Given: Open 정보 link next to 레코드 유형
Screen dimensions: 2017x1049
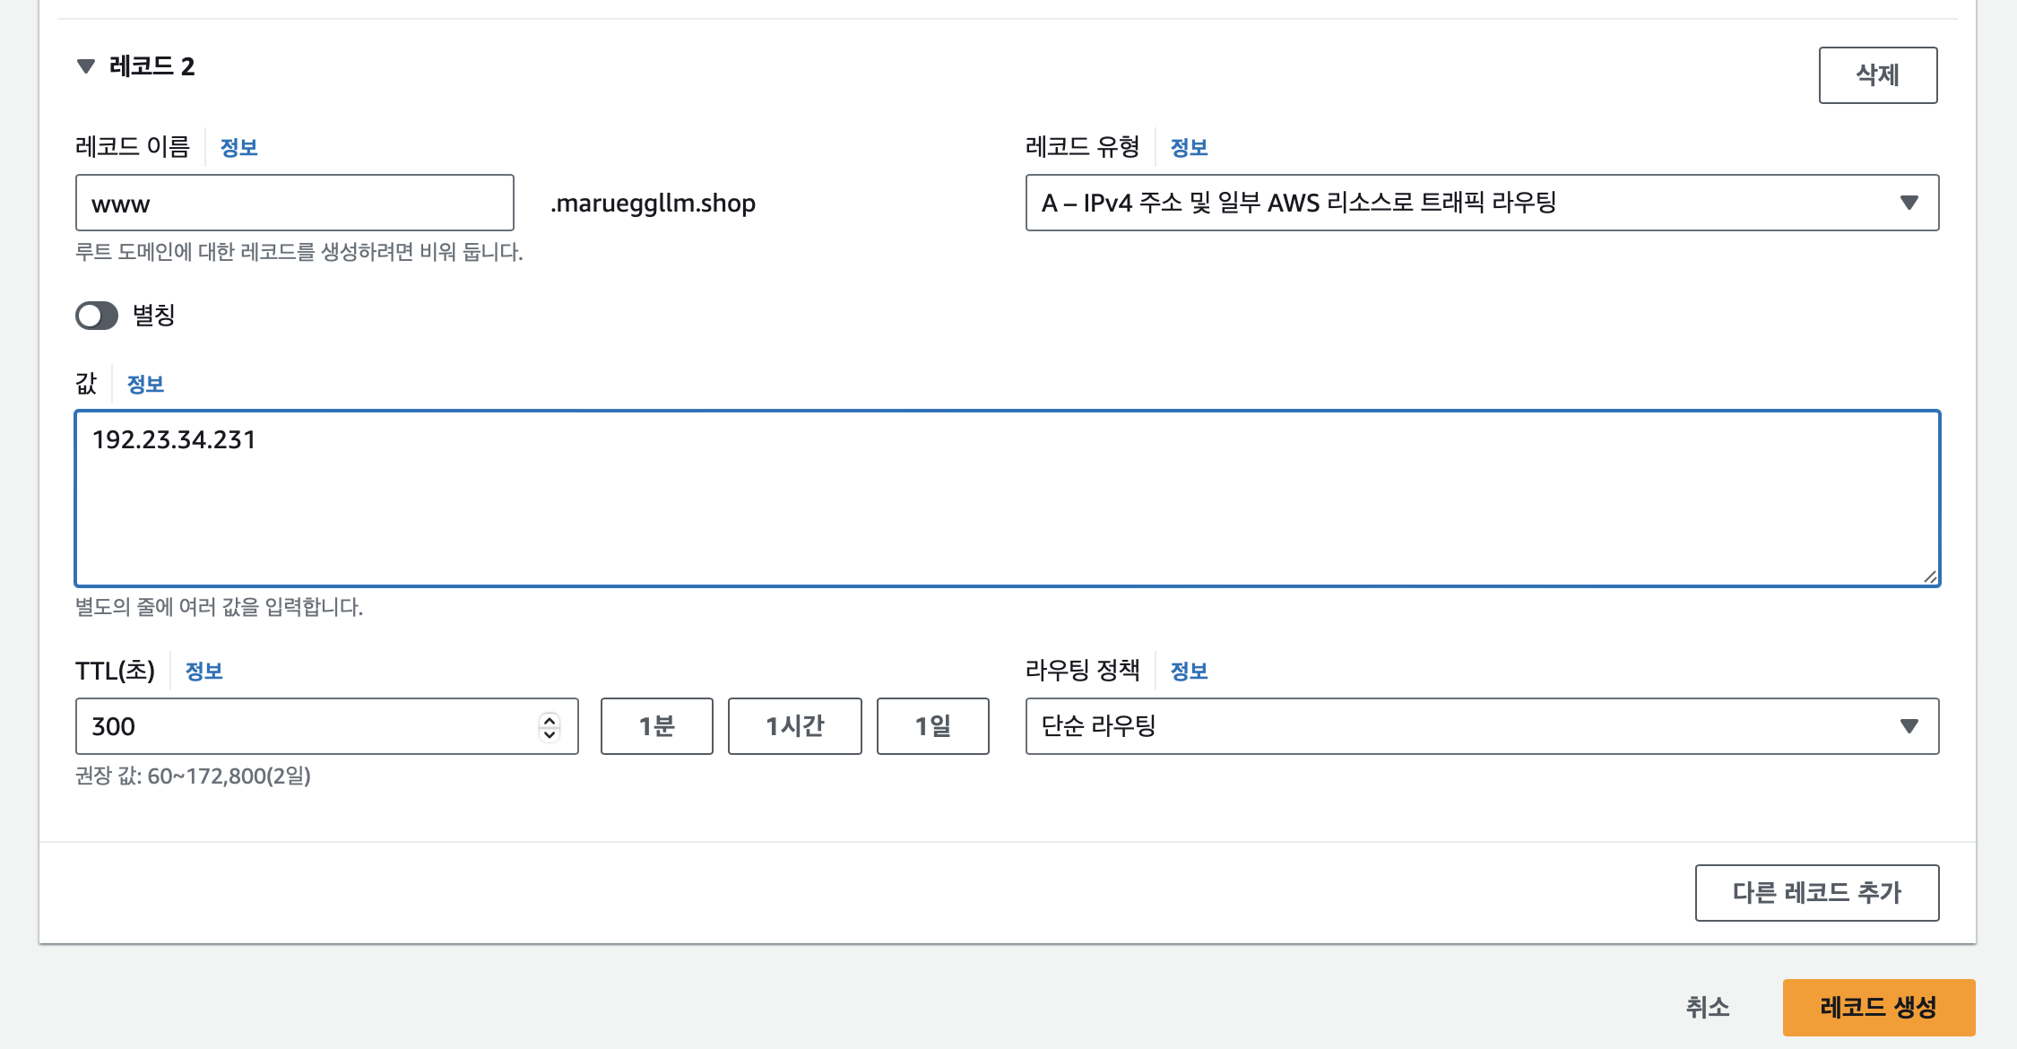Looking at the screenshot, I should pyautogui.click(x=1189, y=148).
